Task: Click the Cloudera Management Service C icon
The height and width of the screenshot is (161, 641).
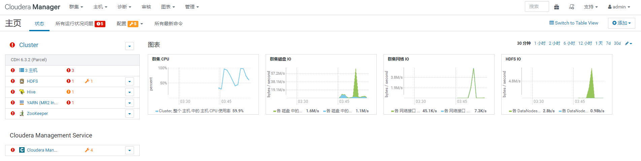Action: click(x=22, y=150)
